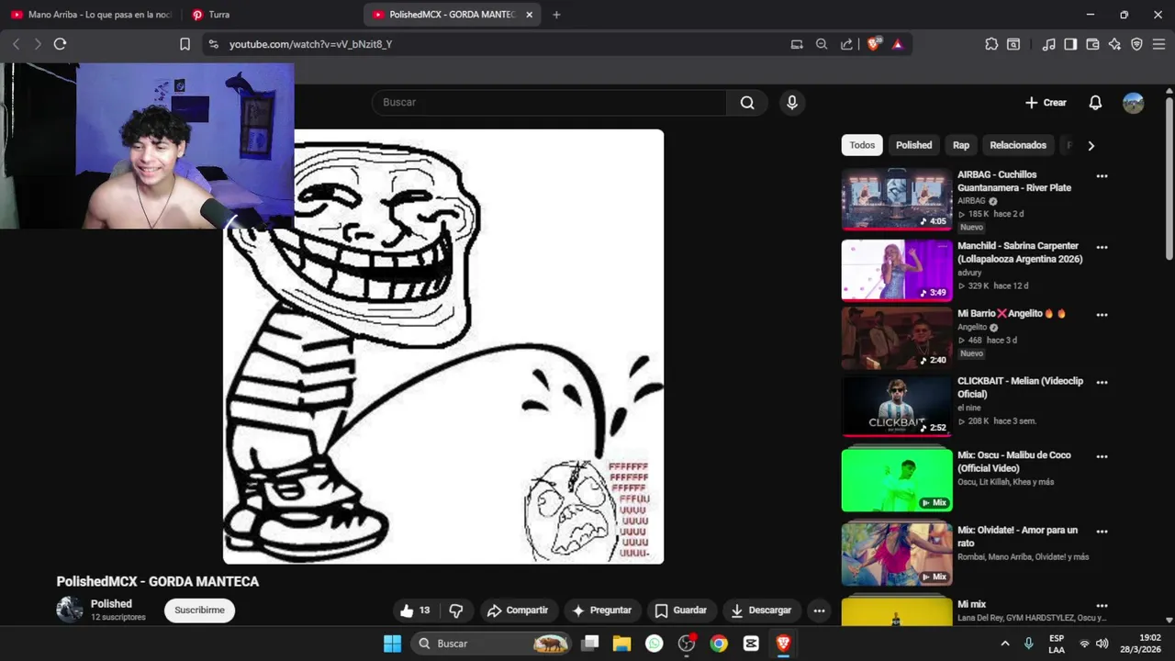Open CapCut from the taskbar
This screenshot has height=661, width=1175.
(751, 644)
